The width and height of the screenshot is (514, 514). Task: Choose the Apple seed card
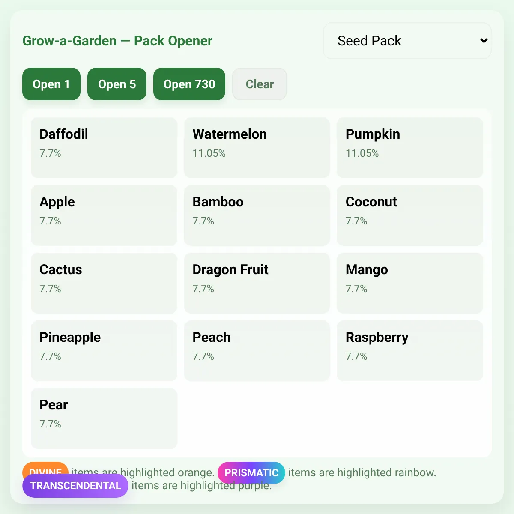(x=104, y=215)
